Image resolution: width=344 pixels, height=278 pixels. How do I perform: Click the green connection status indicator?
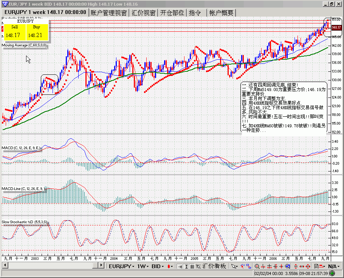point(332,273)
